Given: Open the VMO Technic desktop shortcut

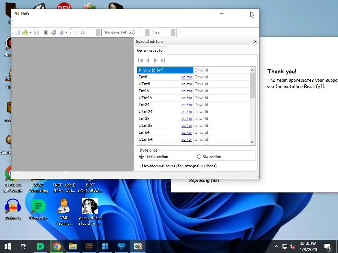Looking at the screenshot, I should 64,212.
